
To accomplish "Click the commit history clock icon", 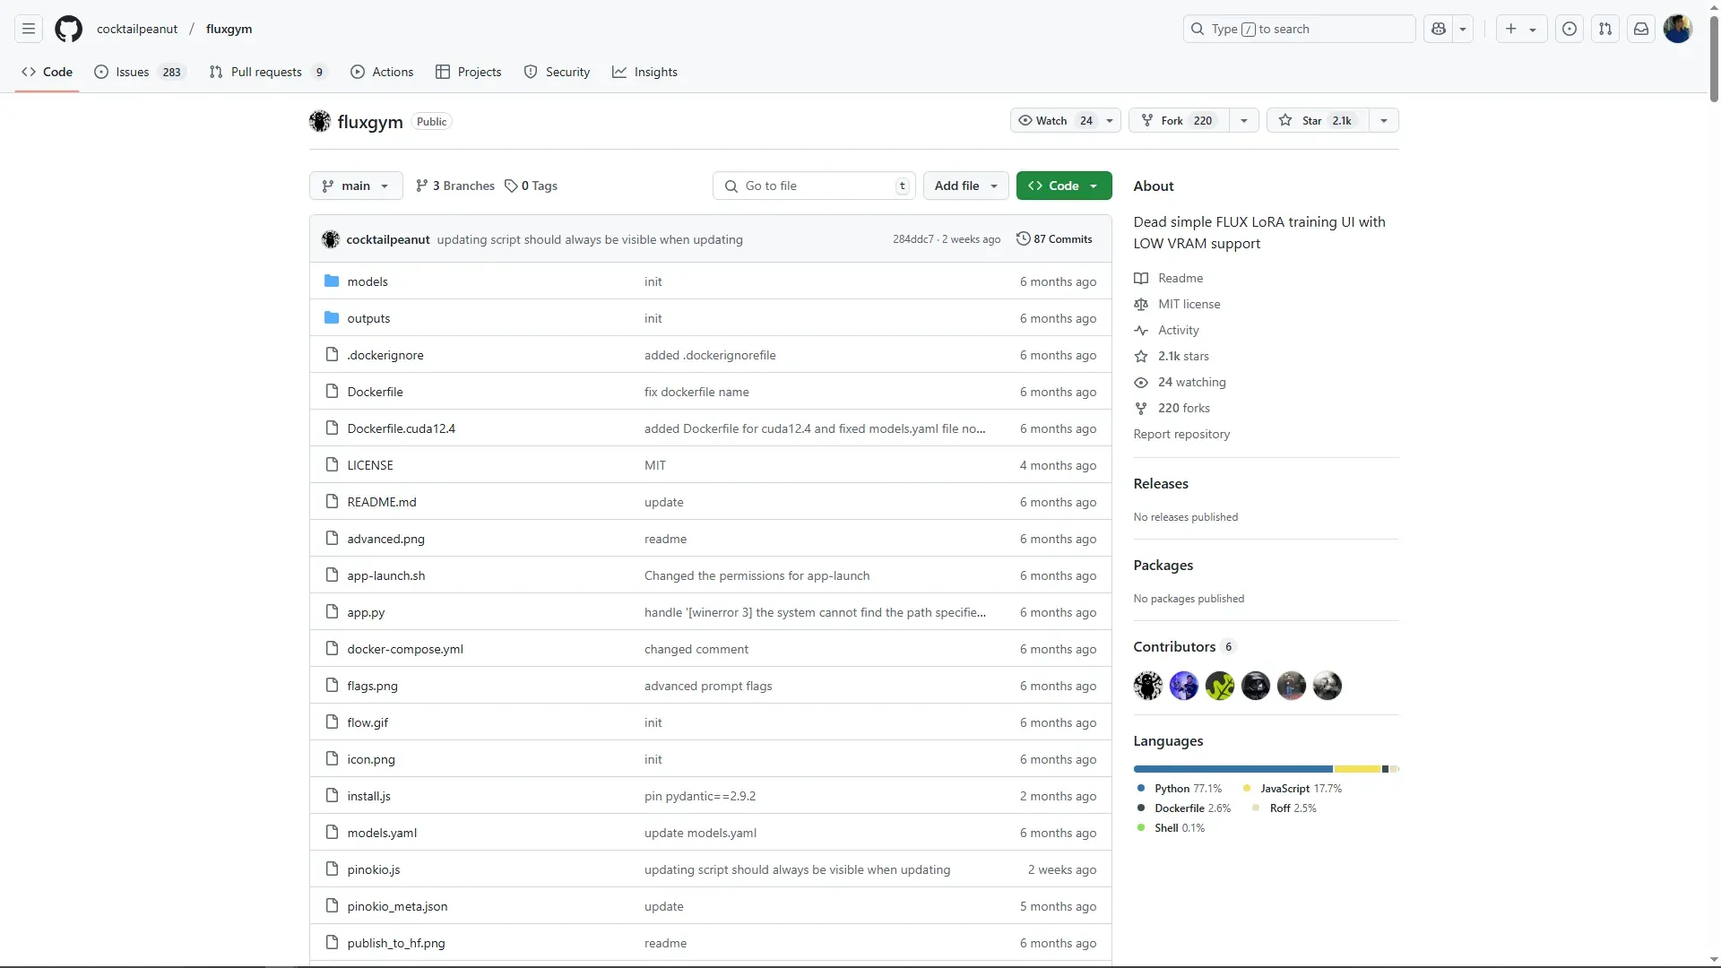I will coord(1023,239).
